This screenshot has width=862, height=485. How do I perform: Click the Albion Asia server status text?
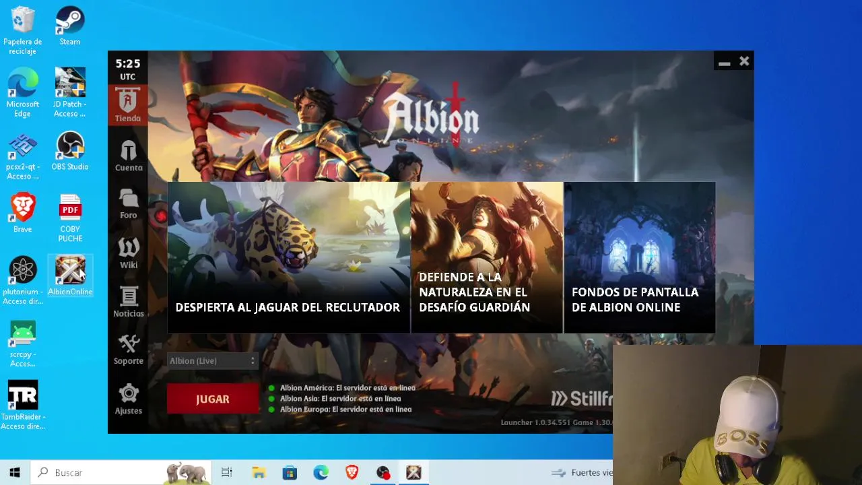(x=340, y=399)
